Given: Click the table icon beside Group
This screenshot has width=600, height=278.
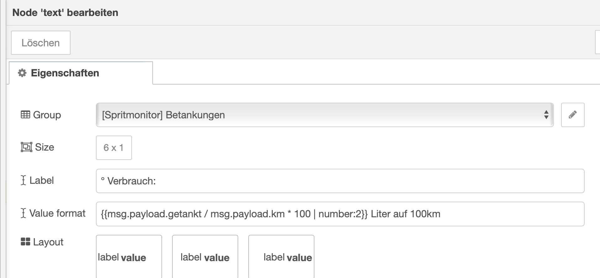Looking at the screenshot, I should coord(25,115).
